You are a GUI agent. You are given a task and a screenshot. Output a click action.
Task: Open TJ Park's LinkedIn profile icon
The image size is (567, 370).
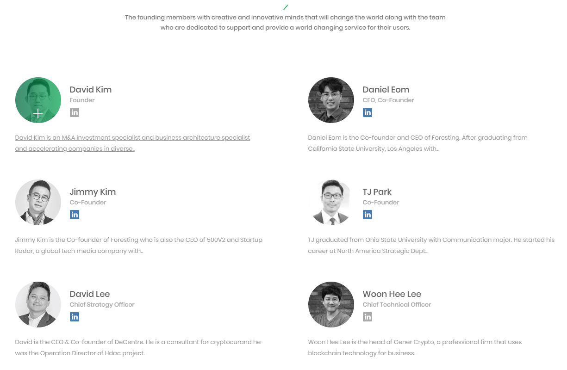coord(368,215)
